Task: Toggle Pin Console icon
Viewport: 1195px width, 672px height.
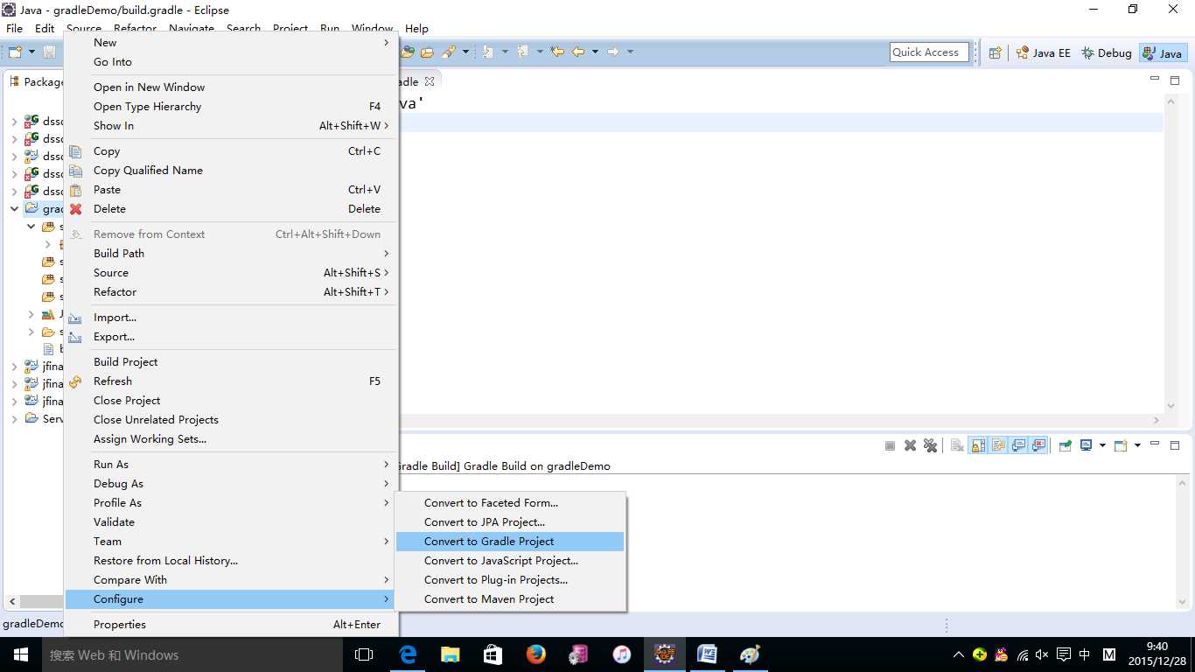Action: pos(1065,445)
